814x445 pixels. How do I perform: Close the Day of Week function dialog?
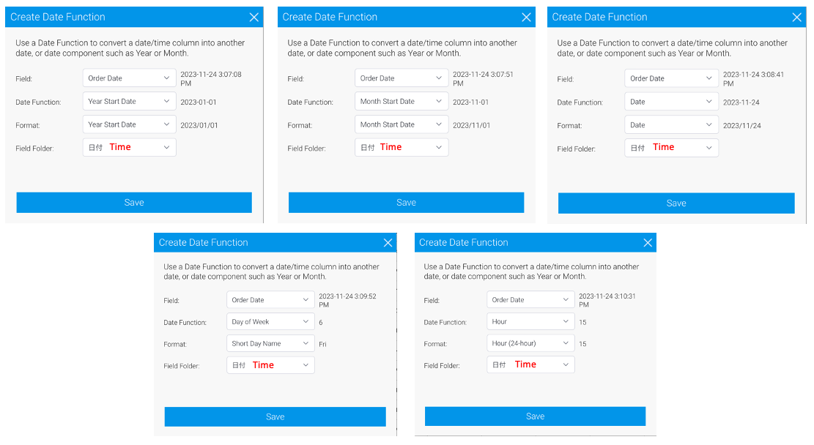point(388,243)
